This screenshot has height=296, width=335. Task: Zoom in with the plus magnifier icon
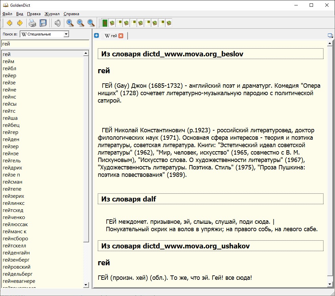(x=70, y=23)
